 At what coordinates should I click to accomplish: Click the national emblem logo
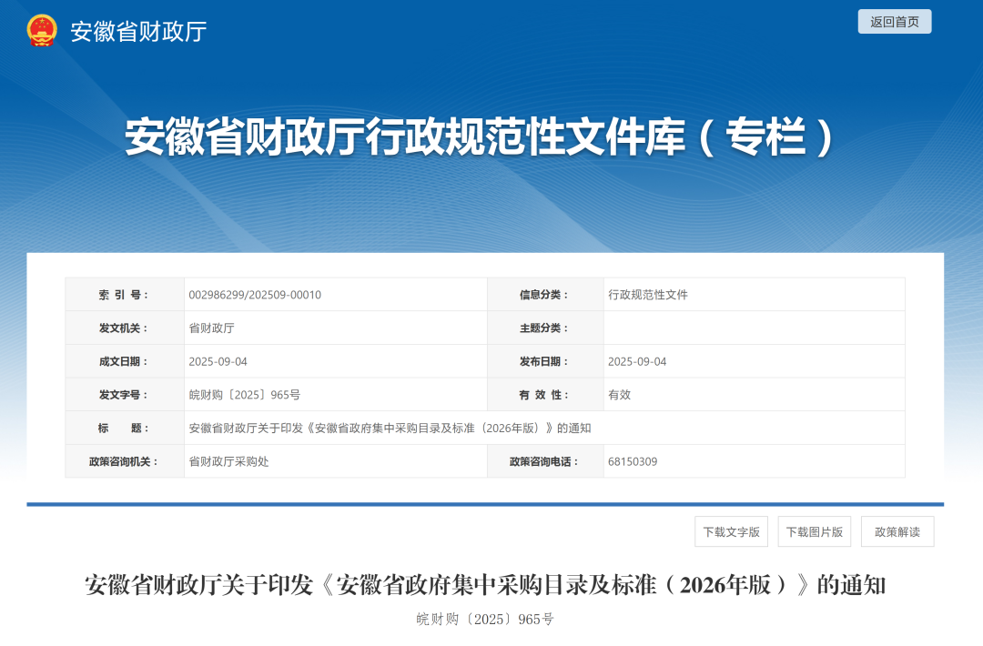tap(40, 28)
